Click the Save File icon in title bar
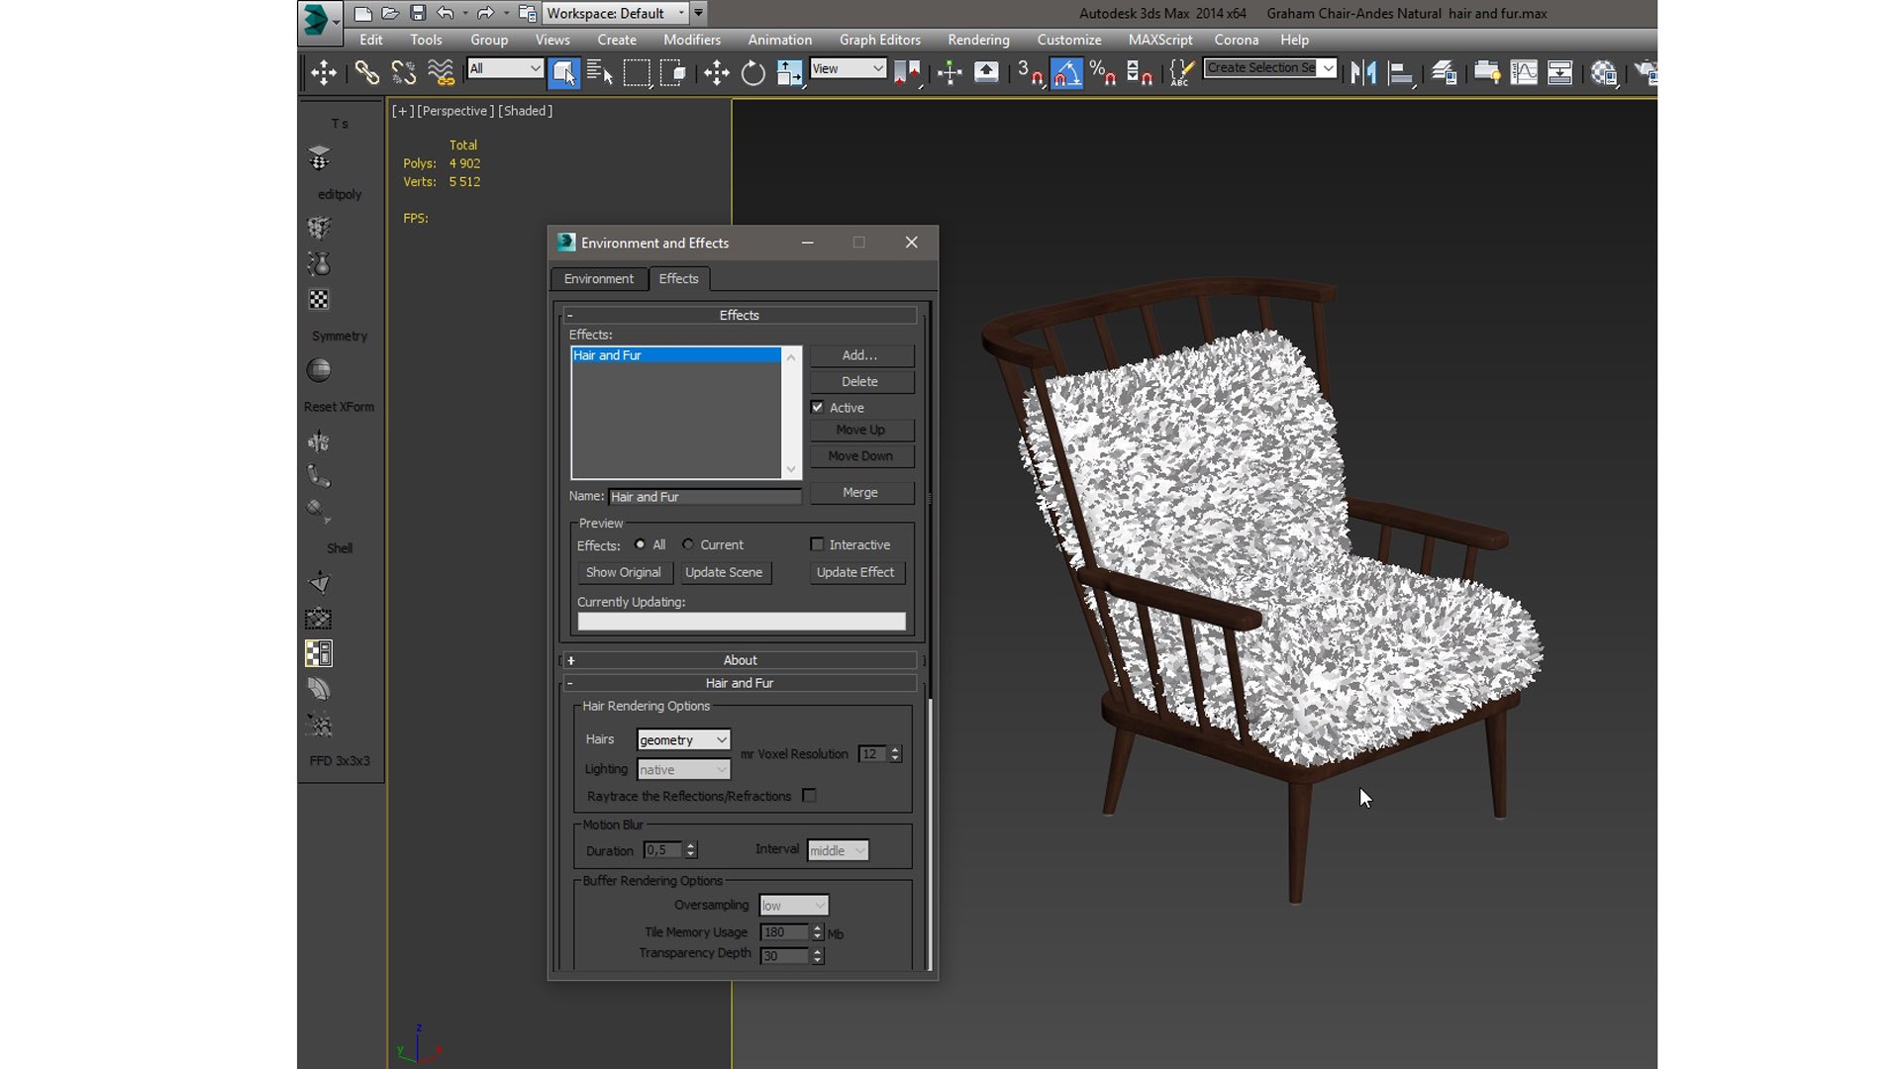Screen dimensions: 1901x1069 418,13
